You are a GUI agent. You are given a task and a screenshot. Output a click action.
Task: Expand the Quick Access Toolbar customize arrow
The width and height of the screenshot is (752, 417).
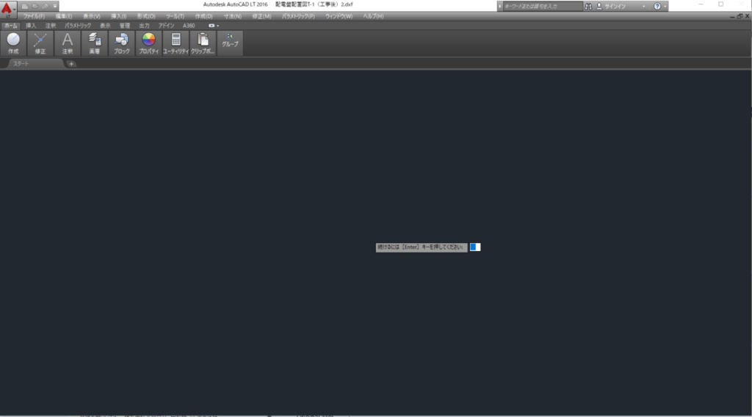tap(55, 6)
